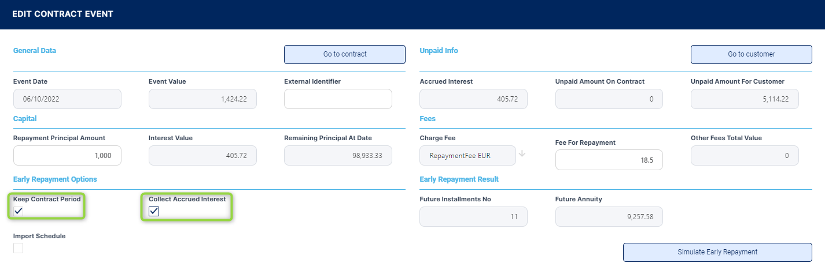Focus the External Identifier input field
This screenshot has width=825, height=274.
(x=338, y=99)
